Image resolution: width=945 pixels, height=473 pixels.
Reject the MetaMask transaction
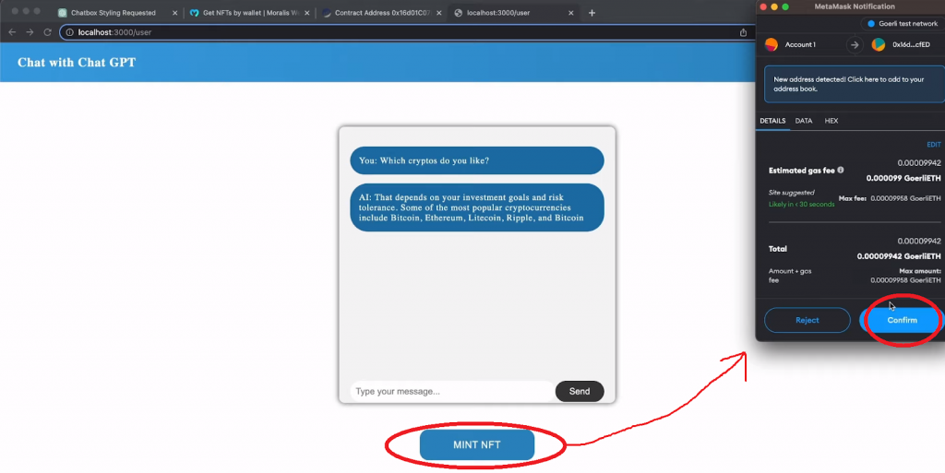coord(807,320)
